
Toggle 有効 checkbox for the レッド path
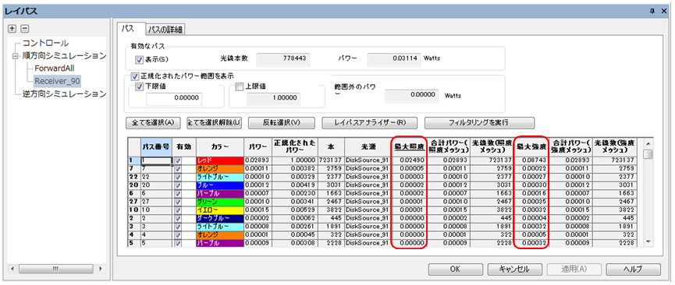[178, 160]
